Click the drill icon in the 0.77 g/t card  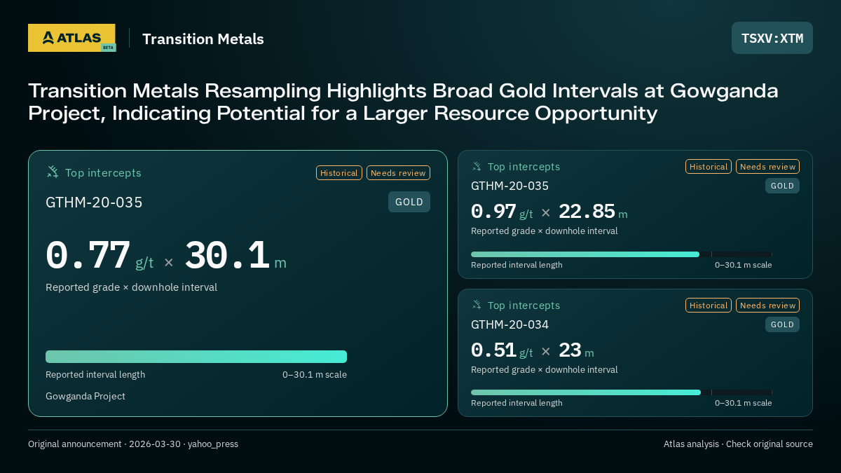53,172
